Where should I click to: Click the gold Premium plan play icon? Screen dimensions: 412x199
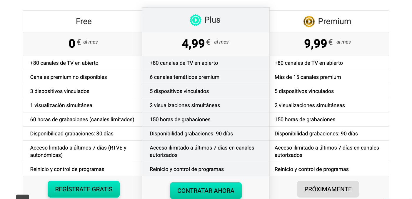tap(309, 21)
